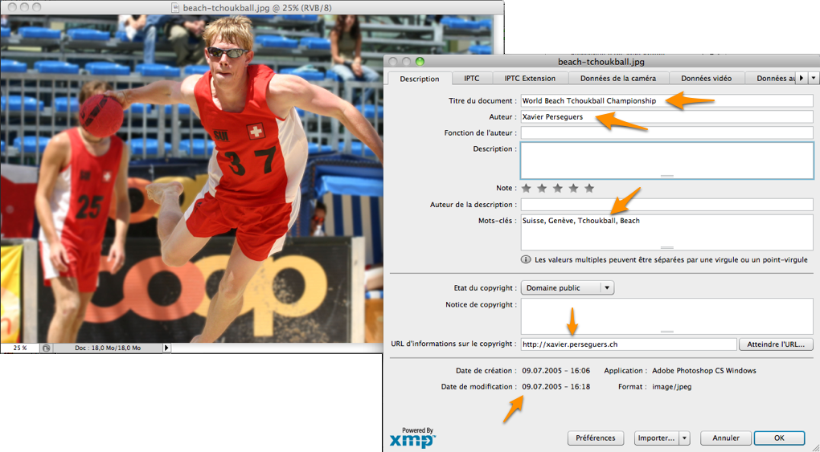The height and width of the screenshot is (452, 820).
Task: Click in the Titre du document field
Action: coord(666,101)
